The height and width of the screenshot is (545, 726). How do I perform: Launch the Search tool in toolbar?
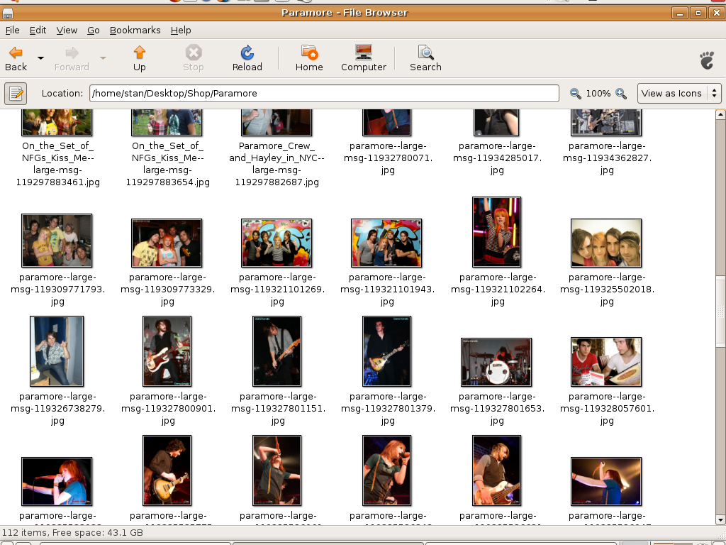[x=425, y=53]
